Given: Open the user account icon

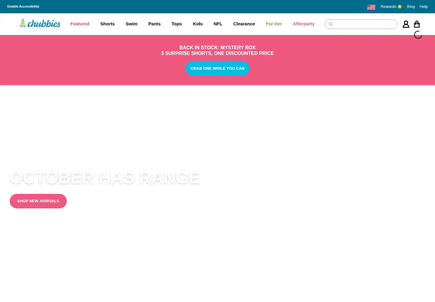Looking at the screenshot, I should tap(406, 24).
